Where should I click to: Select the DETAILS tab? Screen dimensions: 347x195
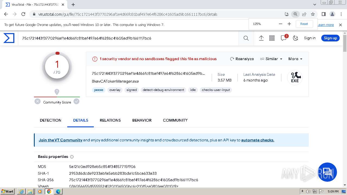point(81,120)
